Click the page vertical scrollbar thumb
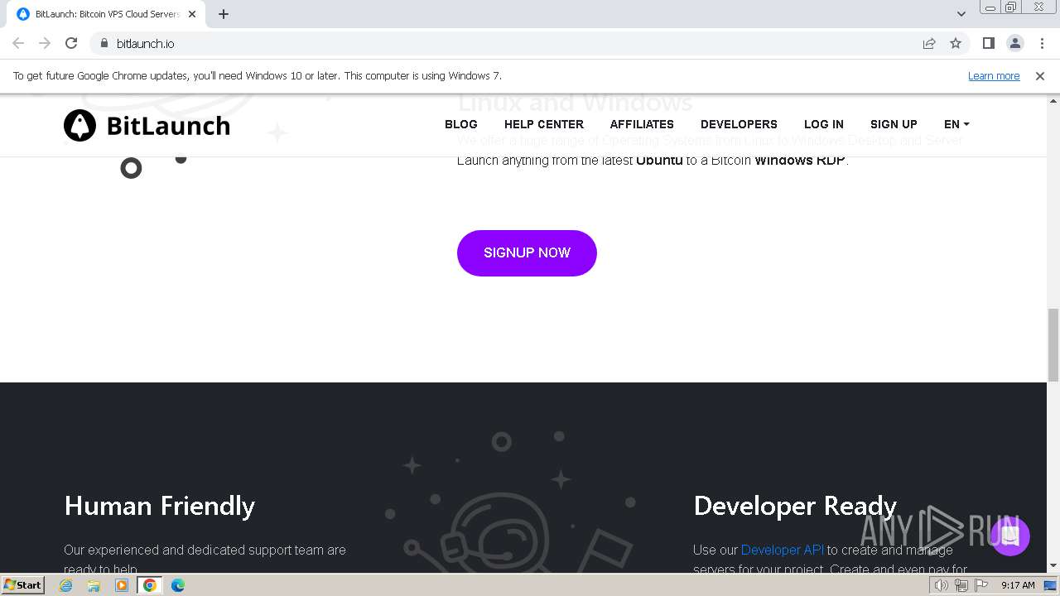 [1053, 344]
